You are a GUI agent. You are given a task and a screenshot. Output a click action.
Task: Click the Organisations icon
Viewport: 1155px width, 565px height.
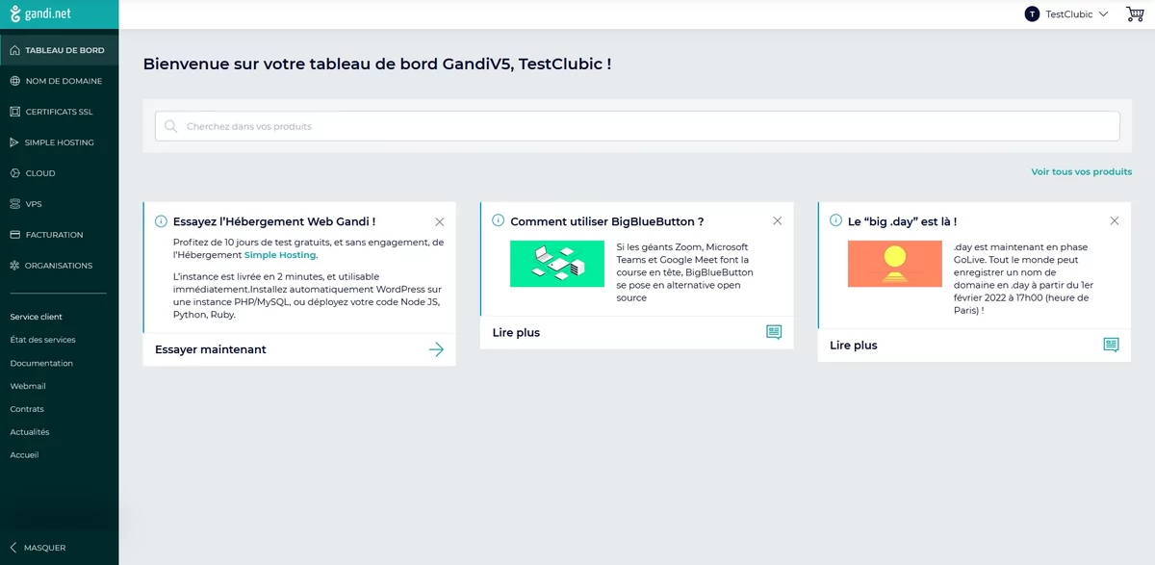tap(14, 266)
